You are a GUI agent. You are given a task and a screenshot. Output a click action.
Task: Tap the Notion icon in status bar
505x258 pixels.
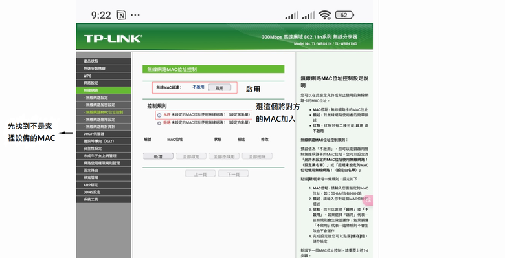[121, 15]
